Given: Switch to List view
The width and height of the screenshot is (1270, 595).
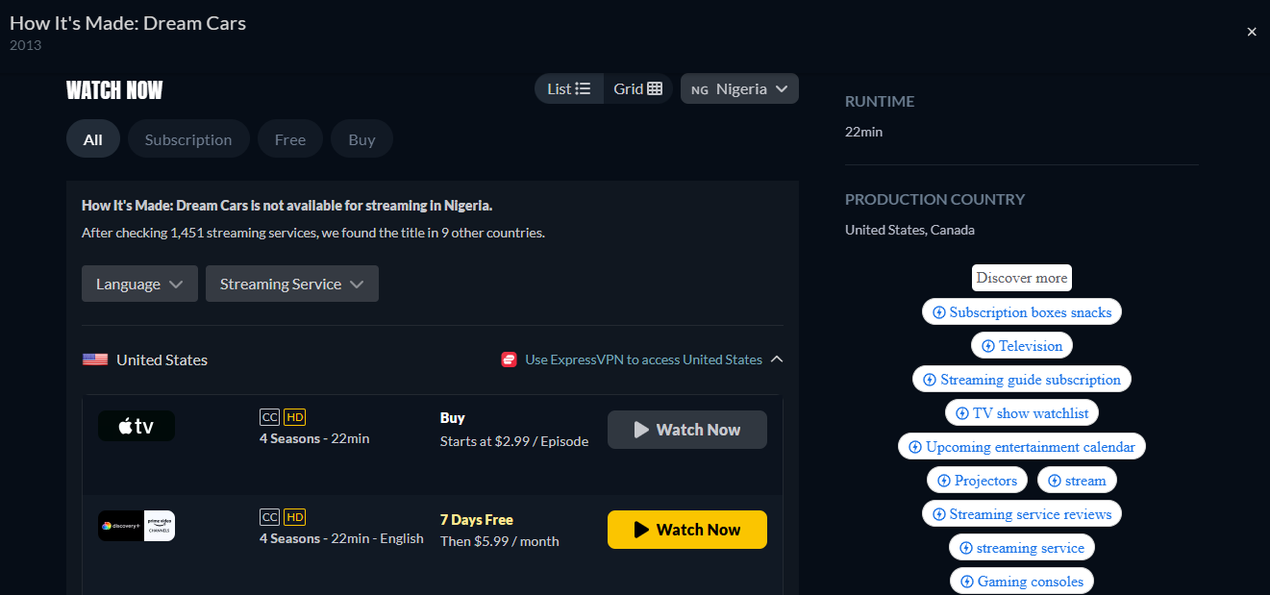Looking at the screenshot, I should pyautogui.click(x=569, y=88).
